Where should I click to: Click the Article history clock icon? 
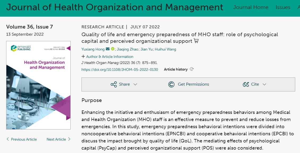coord(192,69)
